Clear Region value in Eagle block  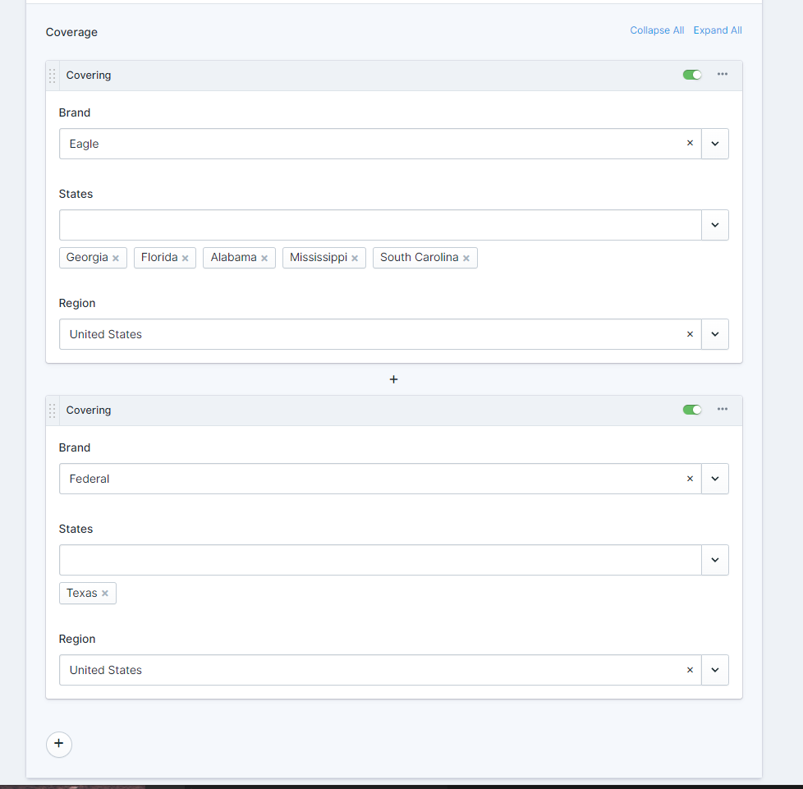coord(690,334)
